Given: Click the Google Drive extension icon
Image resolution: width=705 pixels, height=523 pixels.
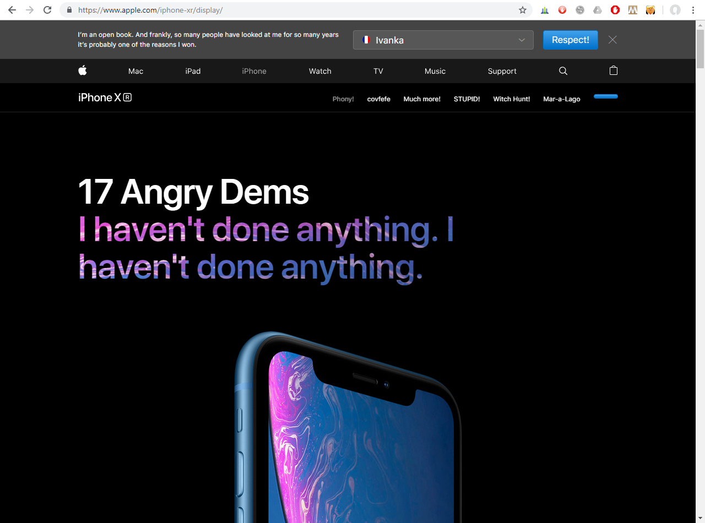Looking at the screenshot, I should coord(598,10).
